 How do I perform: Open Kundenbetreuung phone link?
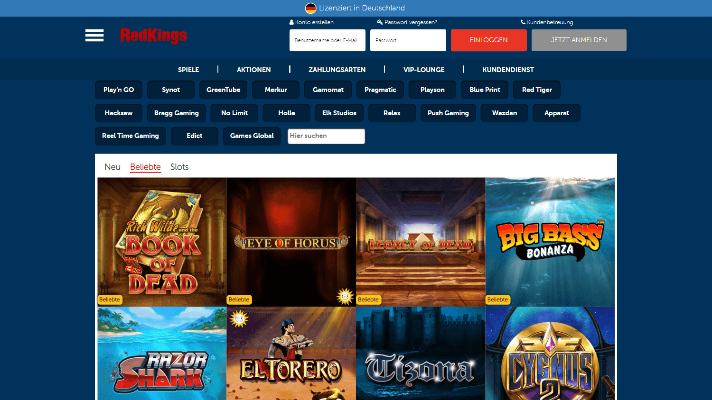tap(547, 22)
